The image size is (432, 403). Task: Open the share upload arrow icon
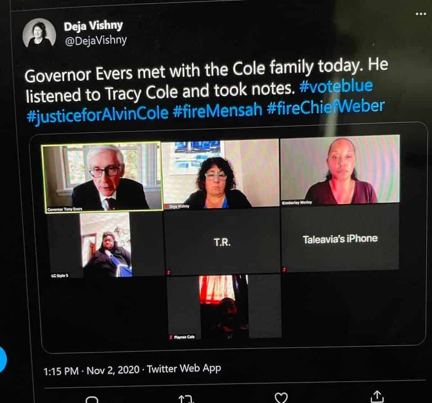pos(377,396)
